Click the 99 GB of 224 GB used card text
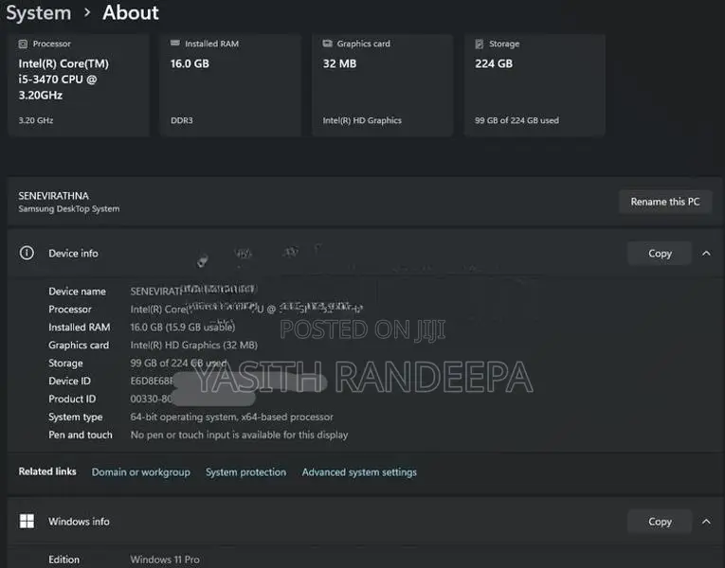The width and height of the screenshot is (725, 568). [517, 120]
